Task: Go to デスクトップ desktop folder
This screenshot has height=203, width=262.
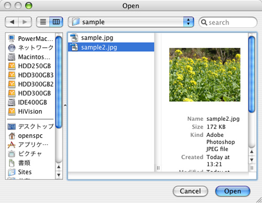Action: [x=30, y=126]
